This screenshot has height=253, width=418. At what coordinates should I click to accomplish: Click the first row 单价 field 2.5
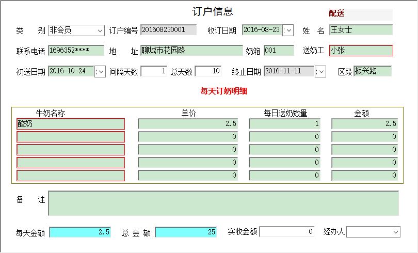pos(188,124)
